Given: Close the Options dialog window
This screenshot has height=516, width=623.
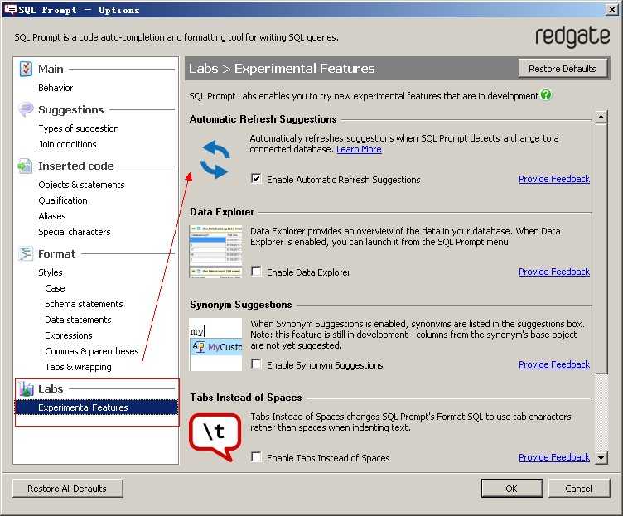Looking at the screenshot, I should [612, 10].
